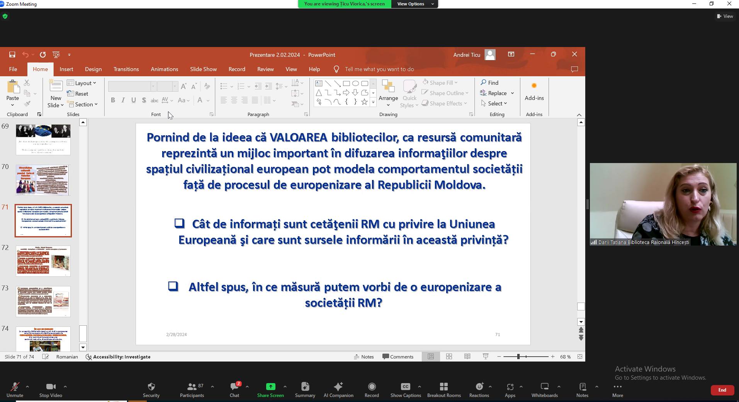
Task: Toggle Underline formatting
Action: pos(133,100)
